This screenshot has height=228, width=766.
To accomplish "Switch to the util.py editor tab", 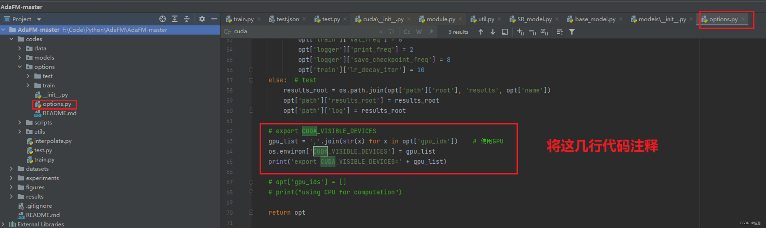I will click(x=482, y=19).
